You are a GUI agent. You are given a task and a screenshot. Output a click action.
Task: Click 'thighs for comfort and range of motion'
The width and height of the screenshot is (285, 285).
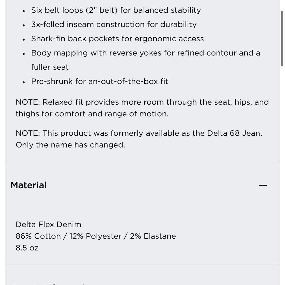[x=92, y=114]
